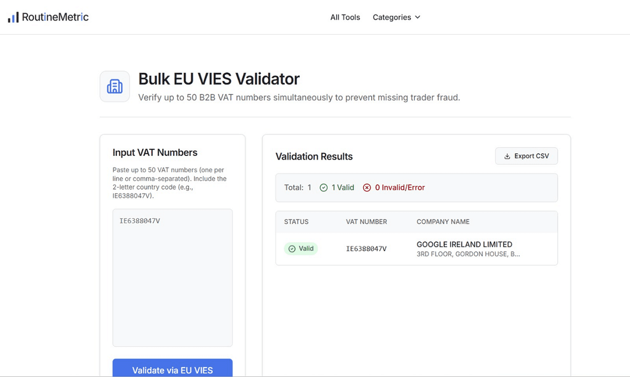Click the green checkmark icon next to 1 Valid
This screenshot has height=377, width=630.
click(x=324, y=187)
